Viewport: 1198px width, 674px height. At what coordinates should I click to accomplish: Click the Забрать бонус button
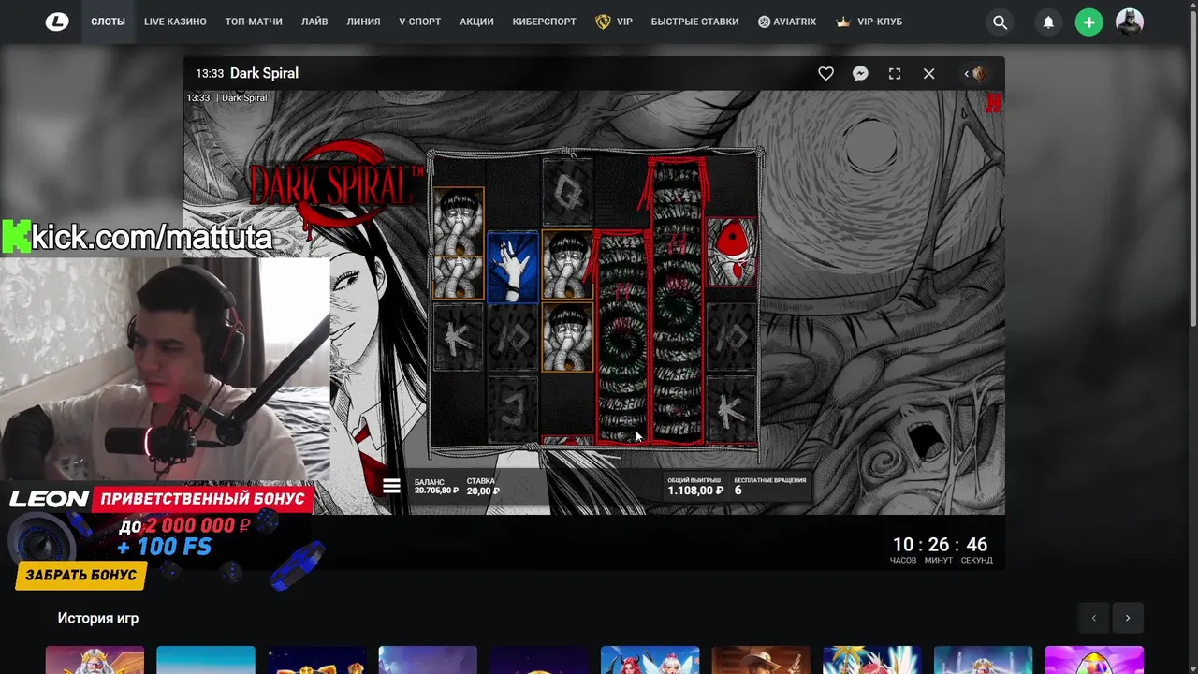81,575
